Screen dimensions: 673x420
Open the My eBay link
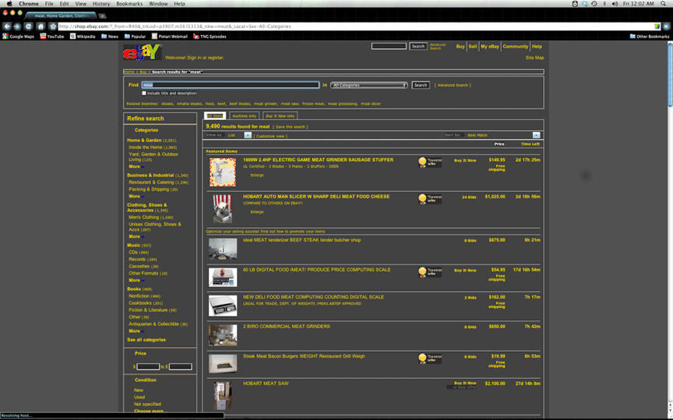(x=490, y=47)
